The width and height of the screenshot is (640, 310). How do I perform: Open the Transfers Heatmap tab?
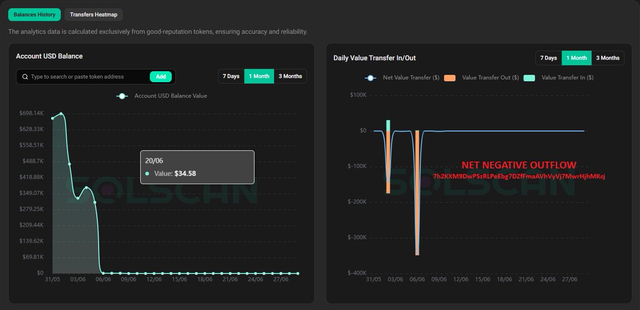(93, 14)
